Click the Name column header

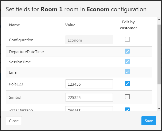click(14, 25)
